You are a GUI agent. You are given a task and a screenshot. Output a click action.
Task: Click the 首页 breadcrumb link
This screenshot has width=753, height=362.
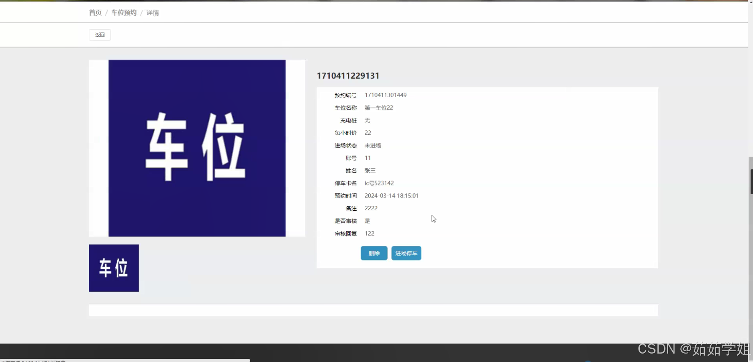tap(95, 12)
